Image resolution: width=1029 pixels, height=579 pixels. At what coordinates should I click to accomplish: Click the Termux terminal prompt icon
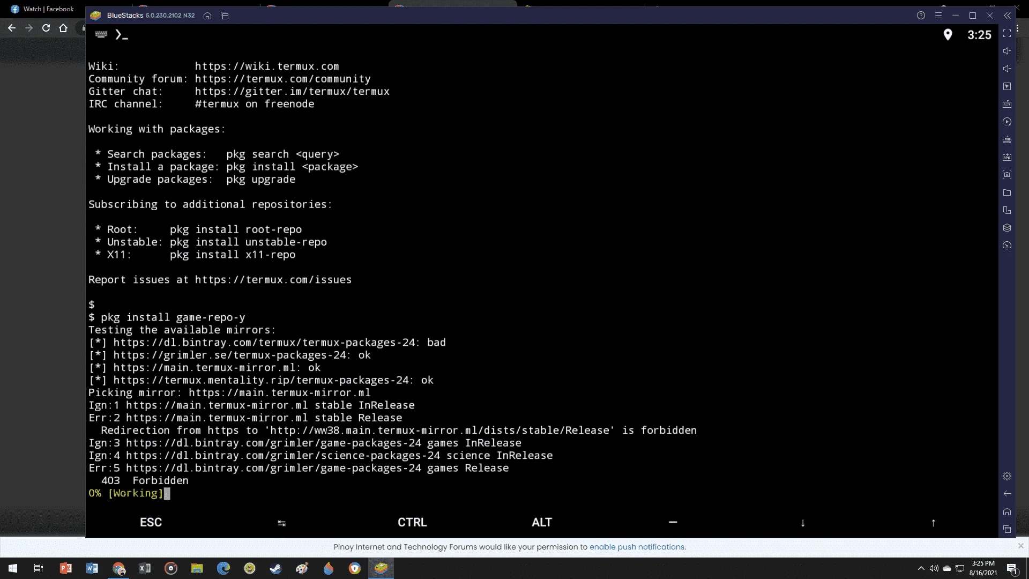tap(122, 35)
